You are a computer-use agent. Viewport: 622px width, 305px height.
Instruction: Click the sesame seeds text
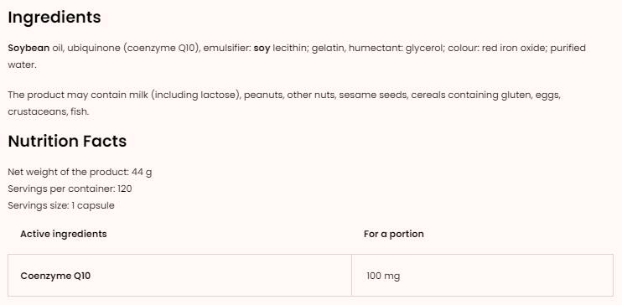coord(373,96)
